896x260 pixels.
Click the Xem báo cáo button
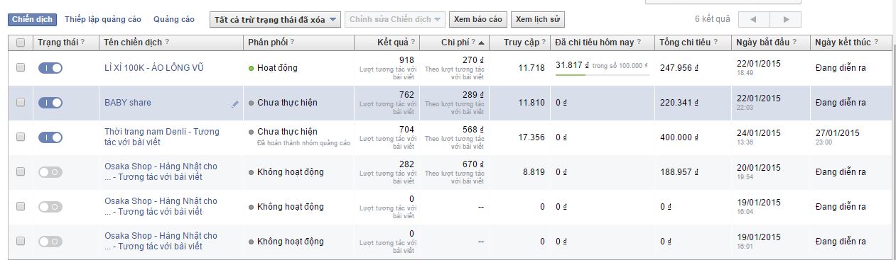(x=478, y=19)
